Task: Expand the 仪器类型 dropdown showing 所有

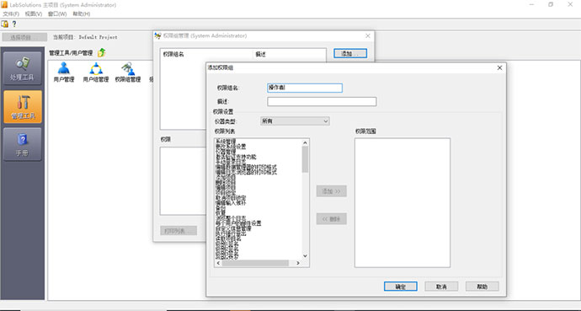Action: point(295,121)
